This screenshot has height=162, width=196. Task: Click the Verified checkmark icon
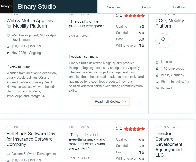(x=157, y=89)
